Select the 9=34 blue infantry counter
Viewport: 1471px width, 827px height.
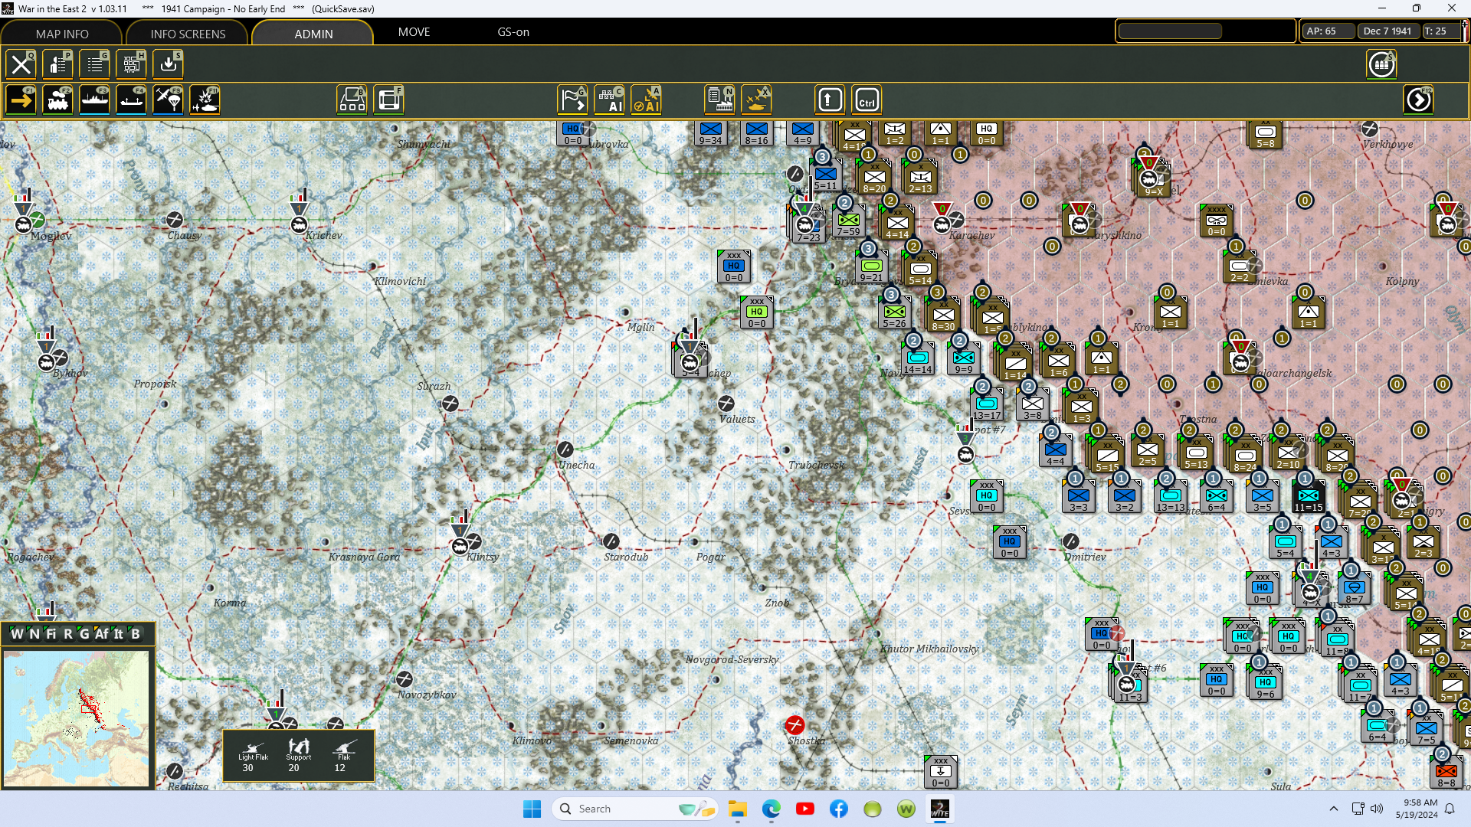[x=711, y=132]
